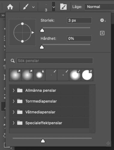Screen dimensions: 114x150
Task: Select the hard round eraser recent brush
Action: (87, 75)
